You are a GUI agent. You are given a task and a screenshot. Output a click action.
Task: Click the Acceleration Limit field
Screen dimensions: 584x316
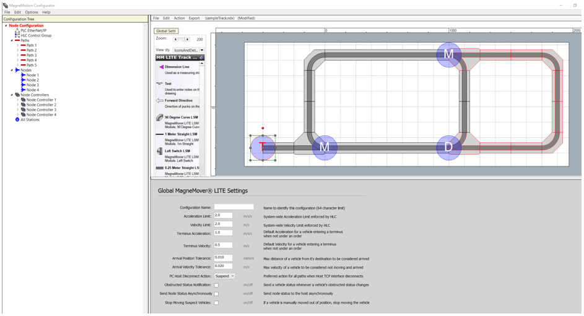(224, 216)
